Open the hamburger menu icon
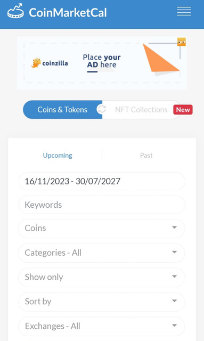 coord(184,11)
